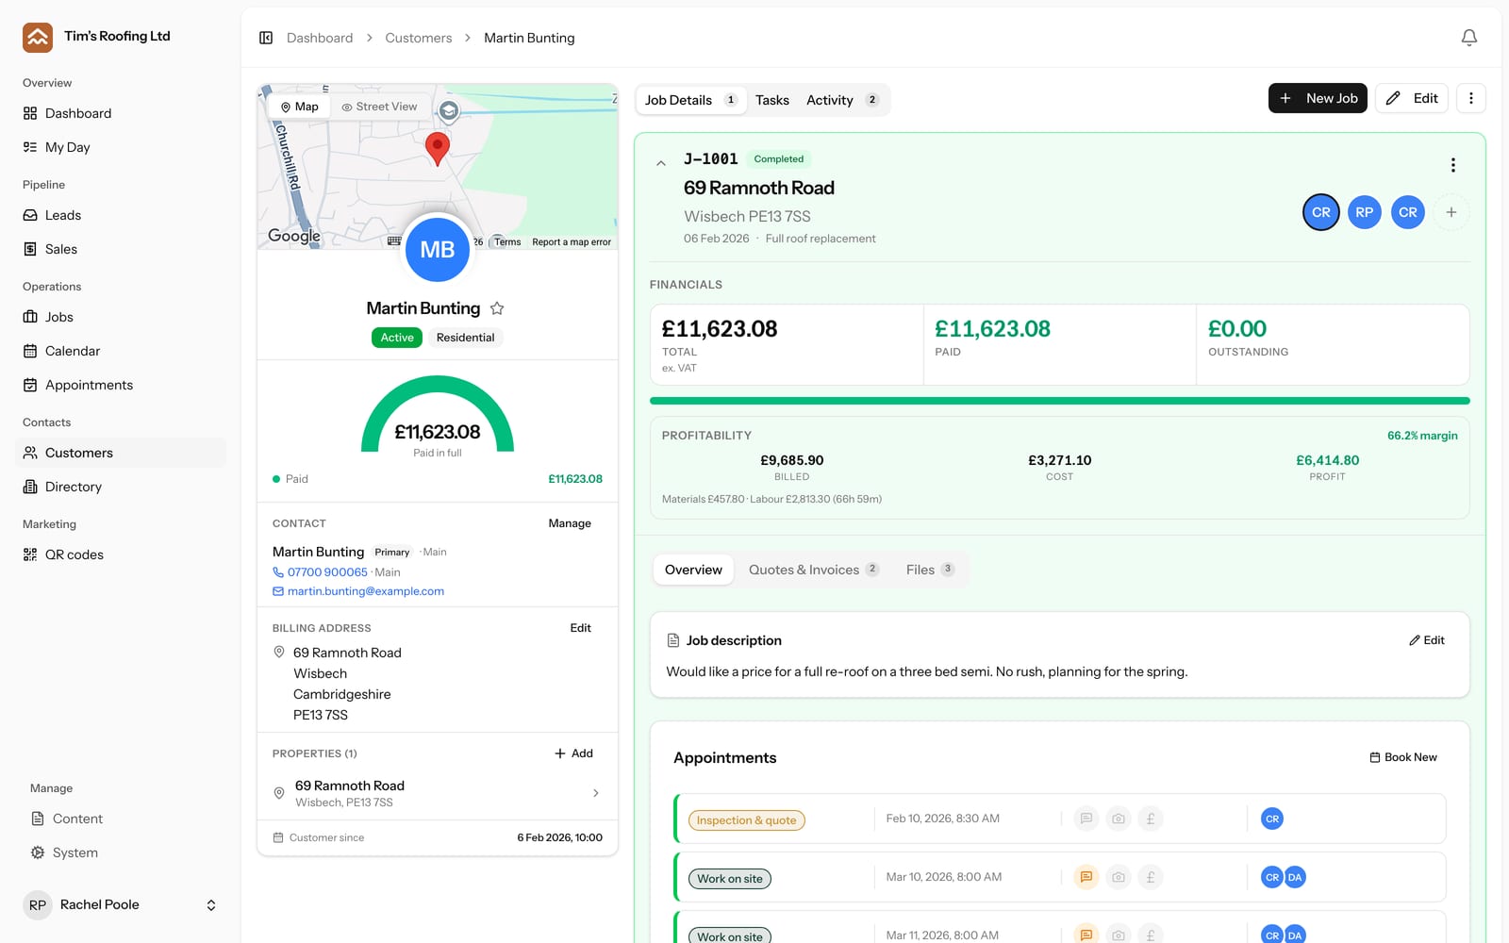Click the Edit customer button

click(x=1412, y=98)
